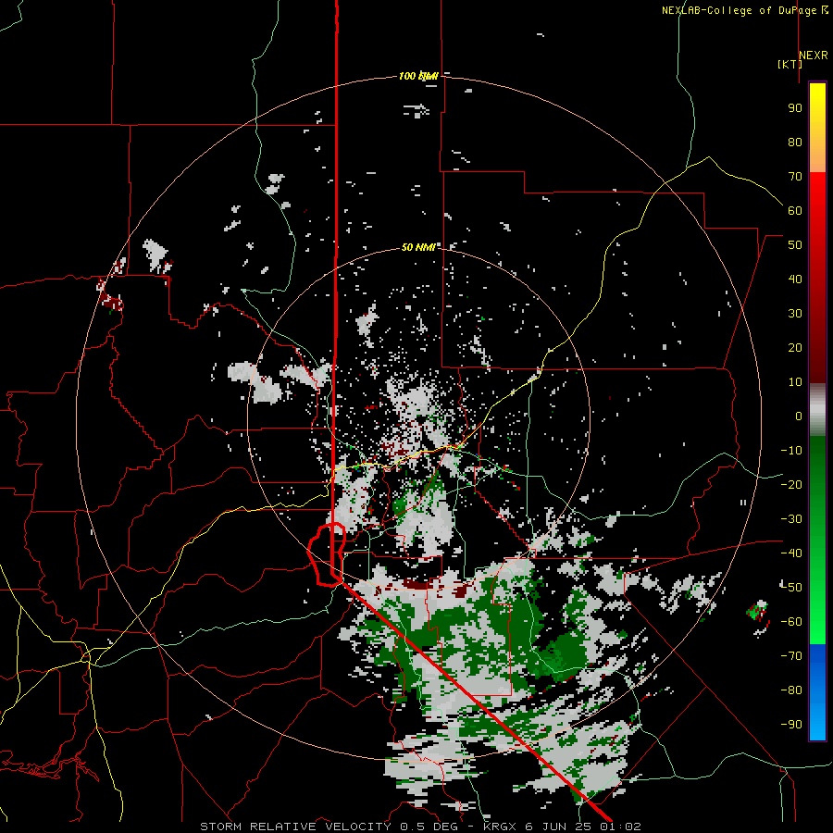
Task: Click the 20 value on velocity scale
Action: pos(795,347)
